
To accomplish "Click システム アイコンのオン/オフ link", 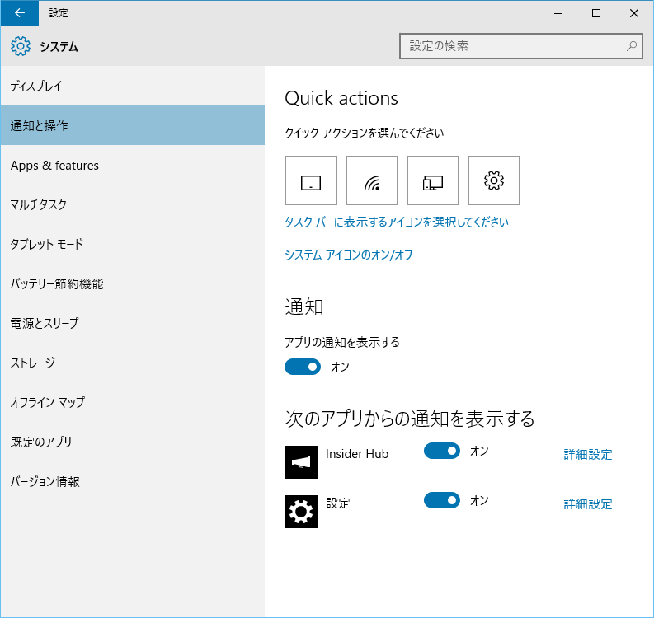I will [348, 255].
